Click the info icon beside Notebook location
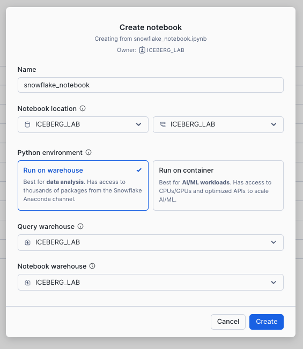303x349 pixels. pyautogui.click(x=83, y=108)
